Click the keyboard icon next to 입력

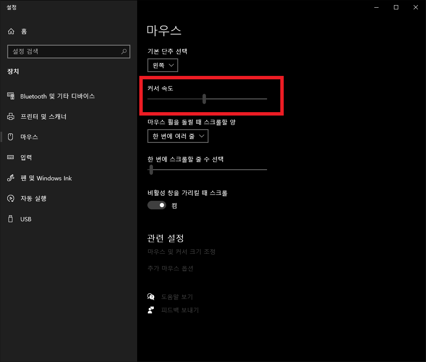point(11,157)
